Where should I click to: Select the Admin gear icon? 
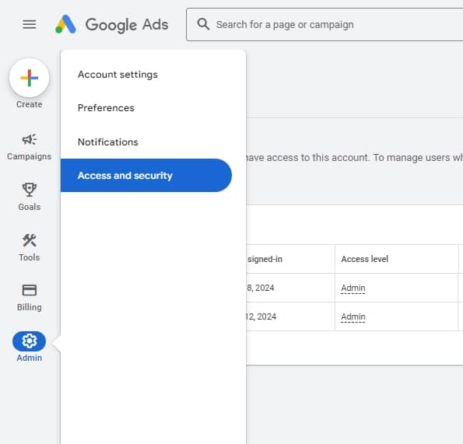click(x=30, y=341)
